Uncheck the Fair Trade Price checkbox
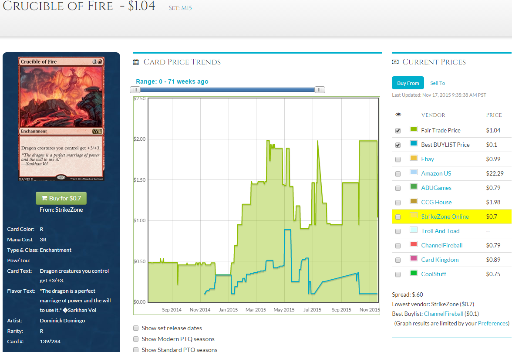Image resolution: width=512 pixels, height=352 pixels. click(398, 130)
